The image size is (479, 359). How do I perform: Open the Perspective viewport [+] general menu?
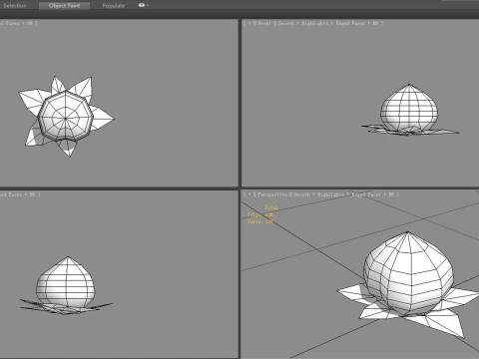[x=249, y=194]
